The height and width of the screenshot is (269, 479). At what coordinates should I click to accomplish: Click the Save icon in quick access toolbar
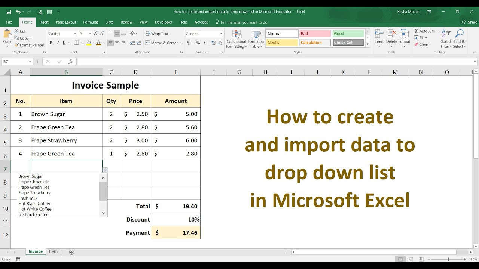[9, 12]
